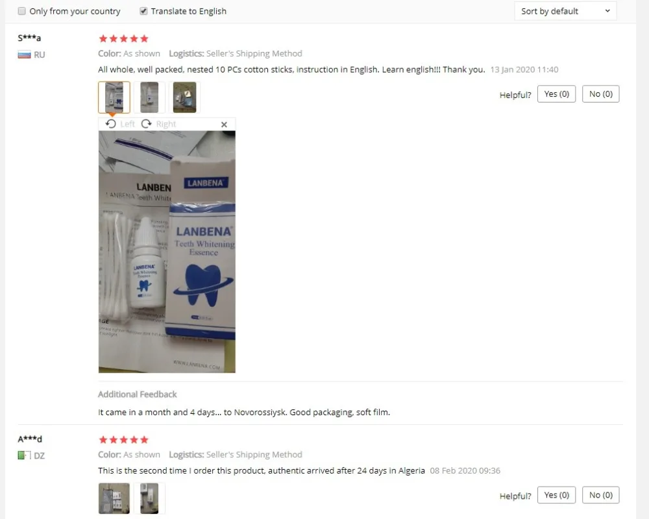
Task: Uncheck the Translate to English checkbox
Action: [143, 11]
